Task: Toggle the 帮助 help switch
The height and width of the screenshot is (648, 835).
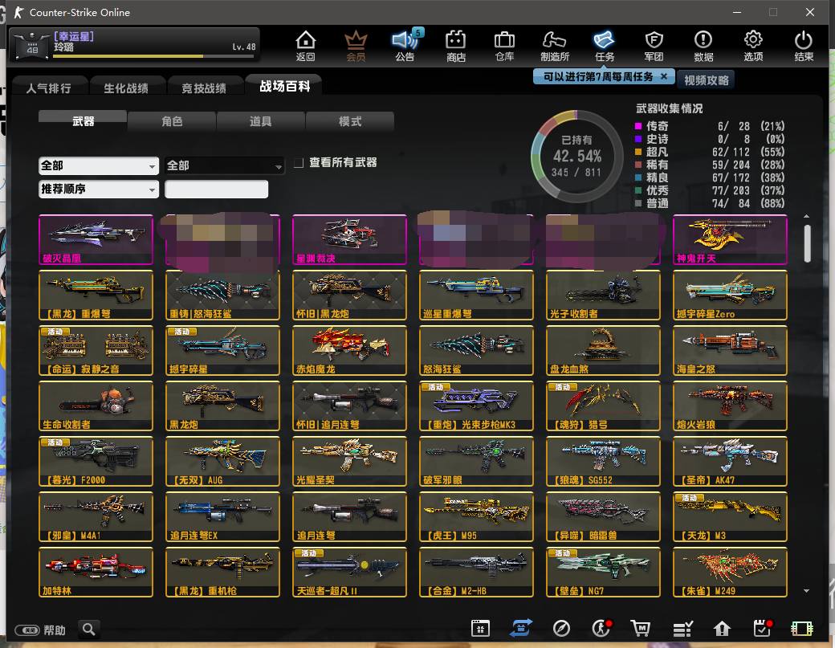Action: (x=27, y=630)
